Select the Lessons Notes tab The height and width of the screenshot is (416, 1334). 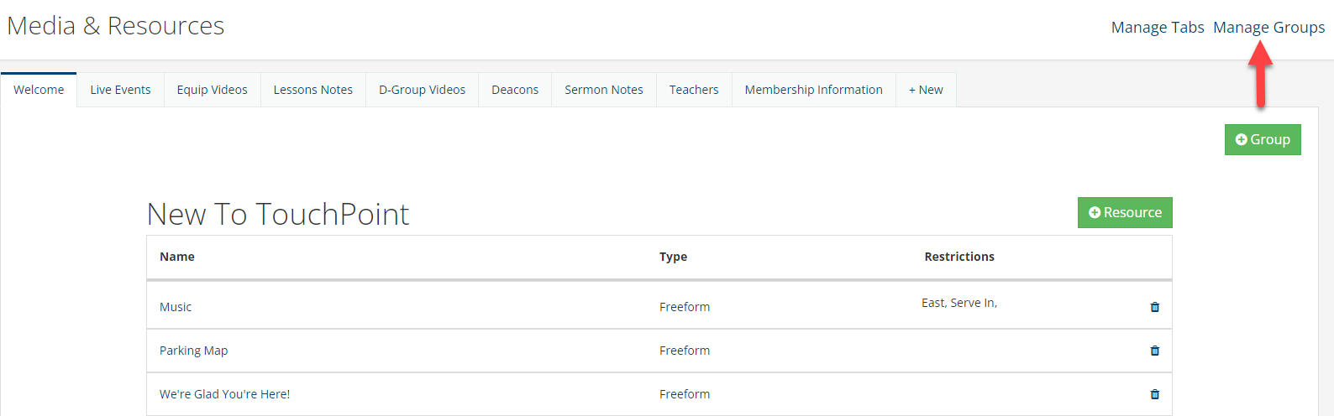coord(312,90)
